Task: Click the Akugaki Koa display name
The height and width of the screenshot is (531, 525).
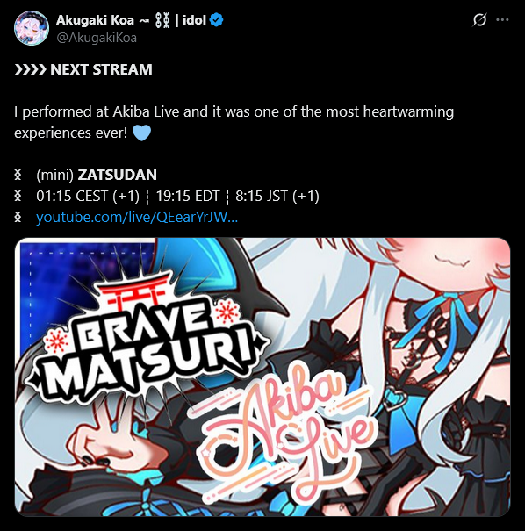Action: (95, 20)
